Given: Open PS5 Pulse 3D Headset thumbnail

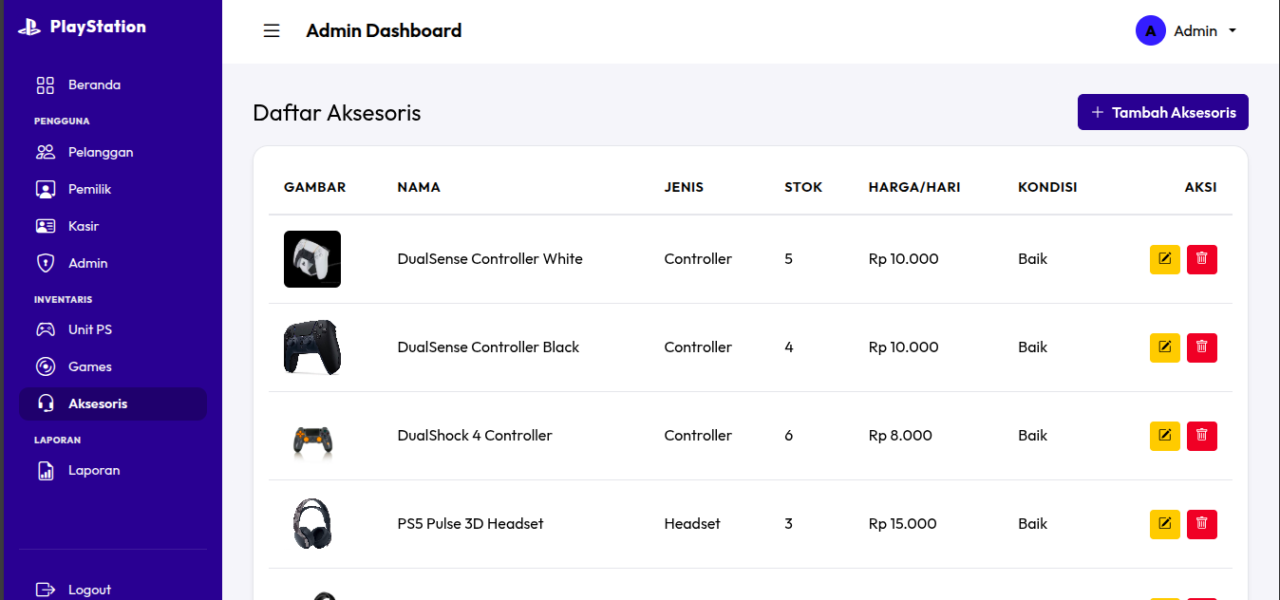Looking at the screenshot, I should tap(312, 524).
